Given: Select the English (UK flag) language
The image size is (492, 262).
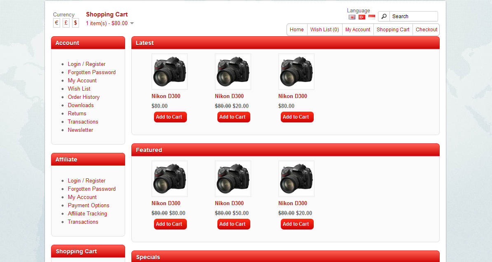Looking at the screenshot, I should 352,17.
